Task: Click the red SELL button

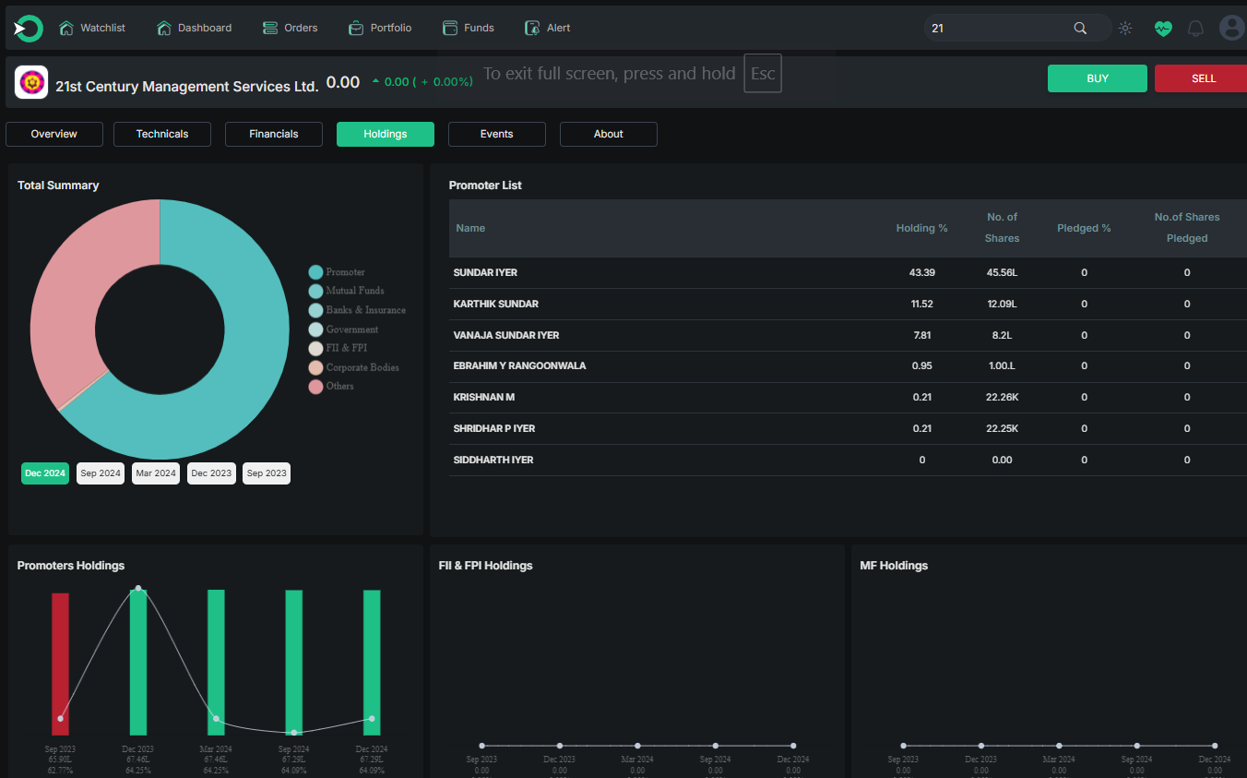Action: pyautogui.click(x=1201, y=78)
